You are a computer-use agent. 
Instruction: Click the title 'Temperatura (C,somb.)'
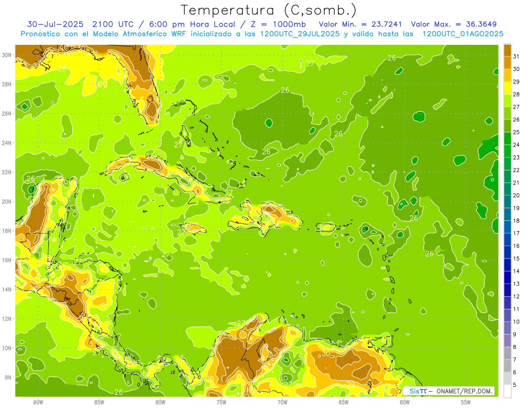[x=268, y=10]
